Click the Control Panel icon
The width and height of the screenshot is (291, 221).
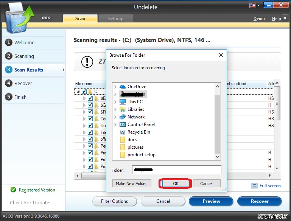pyautogui.click(x=123, y=125)
